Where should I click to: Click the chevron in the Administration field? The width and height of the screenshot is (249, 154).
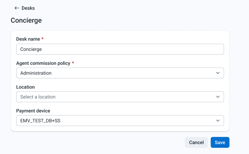pyautogui.click(x=218, y=73)
